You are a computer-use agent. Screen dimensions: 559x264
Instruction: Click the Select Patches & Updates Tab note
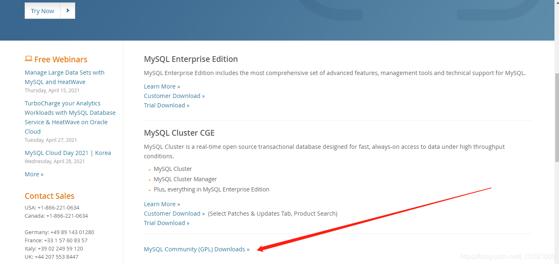[x=273, y=214]
